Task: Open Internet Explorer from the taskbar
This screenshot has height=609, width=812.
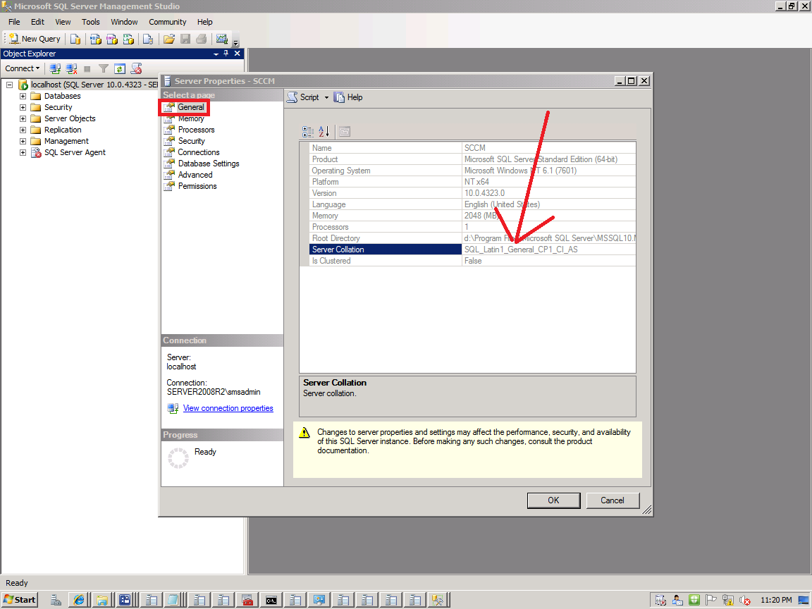Action: click(79, 600)
